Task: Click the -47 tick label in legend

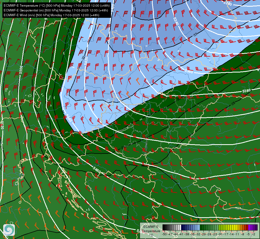Action: tap(170, 234)
